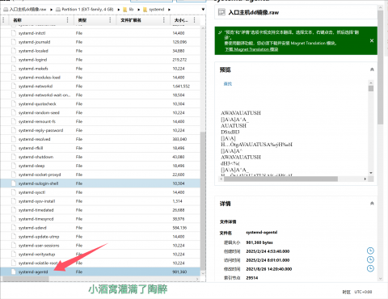Viewport: 388px width, 299px height.
Task: Click the preview text horizontal scrollbar thumb
Action: point(280,179)
